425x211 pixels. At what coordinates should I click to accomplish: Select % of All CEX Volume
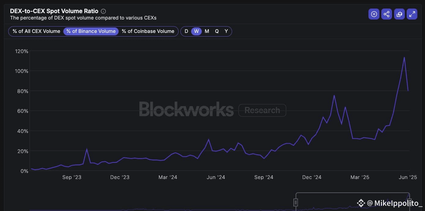pyautogui.click(x=36, y=31)
